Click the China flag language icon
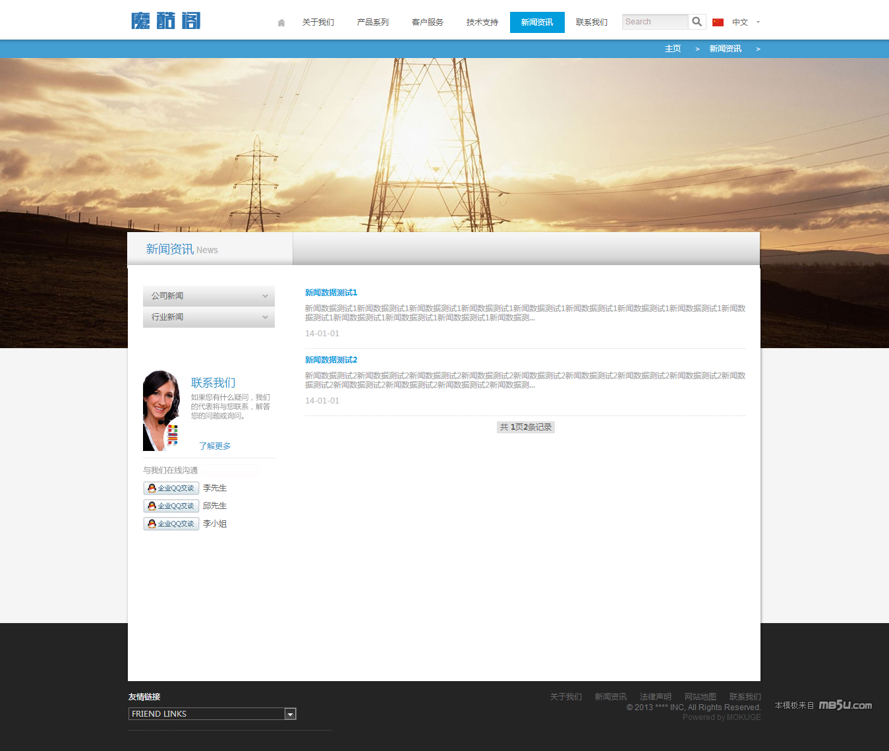Viewport: 889px width, 751px height. coord(718,22)
